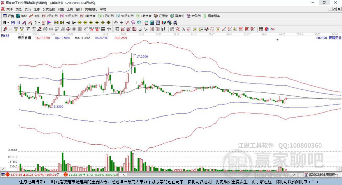
Task: Open the 资讯 menu
Action: (x=27, y=9)
